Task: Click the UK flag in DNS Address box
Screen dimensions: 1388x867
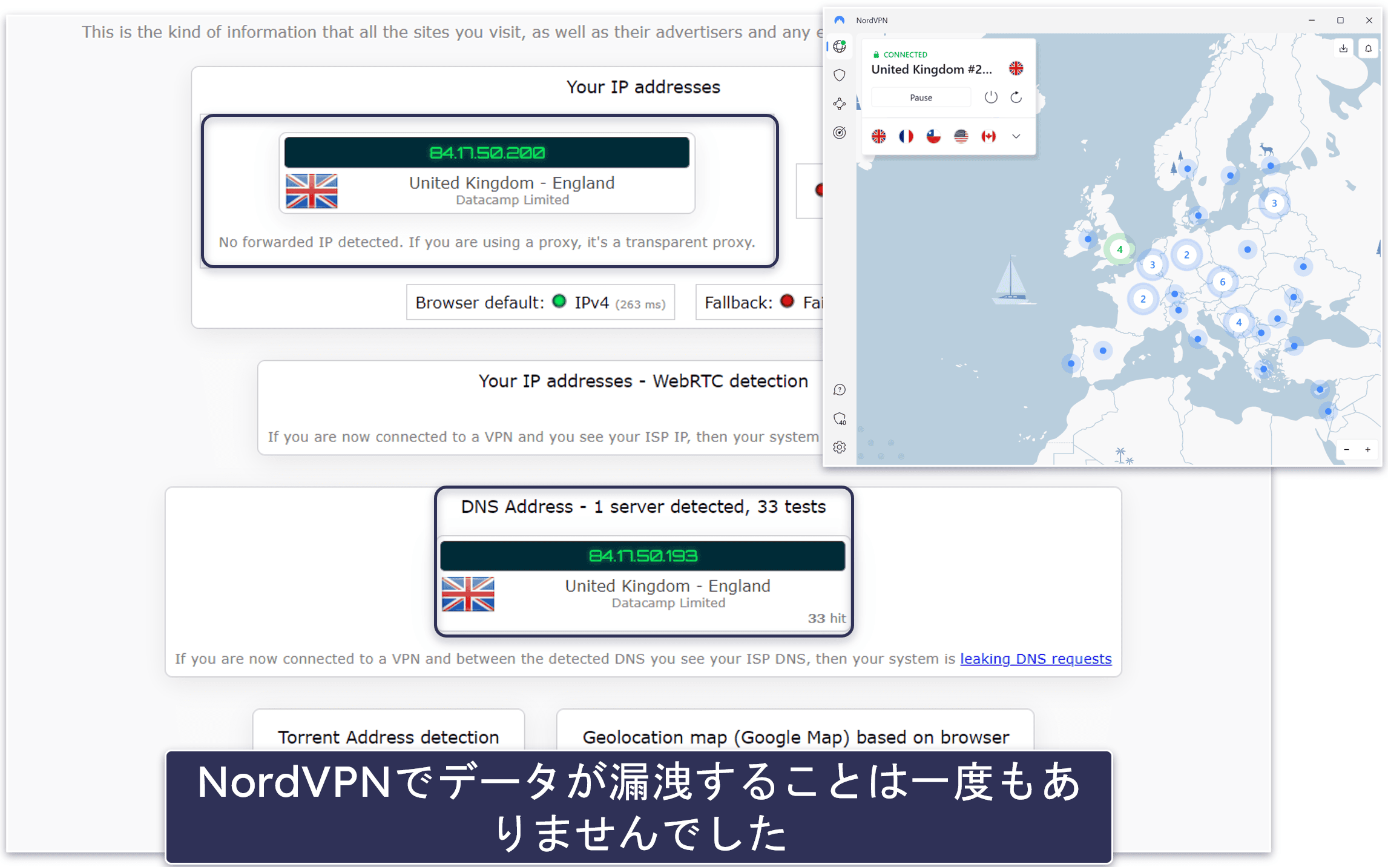Action: click(468, 595)
